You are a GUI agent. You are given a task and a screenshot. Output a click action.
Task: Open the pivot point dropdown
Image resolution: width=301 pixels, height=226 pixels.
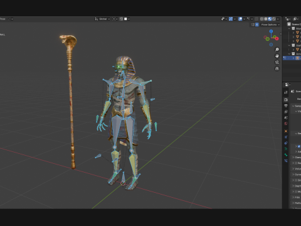(x=115, y=19)
